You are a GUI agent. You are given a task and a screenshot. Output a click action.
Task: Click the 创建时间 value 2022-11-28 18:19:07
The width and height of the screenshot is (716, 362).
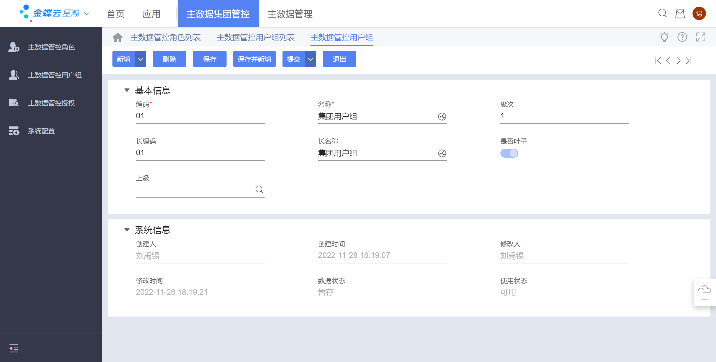point(354,255)
